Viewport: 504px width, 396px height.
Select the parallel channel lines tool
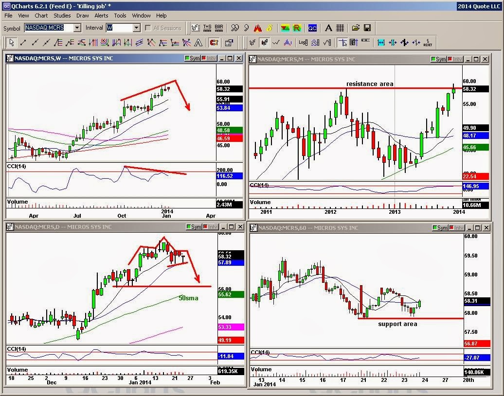139,42
